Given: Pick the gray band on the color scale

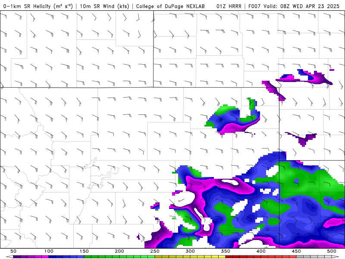Looking at the screenshot, I should click(x=314, y=257).
